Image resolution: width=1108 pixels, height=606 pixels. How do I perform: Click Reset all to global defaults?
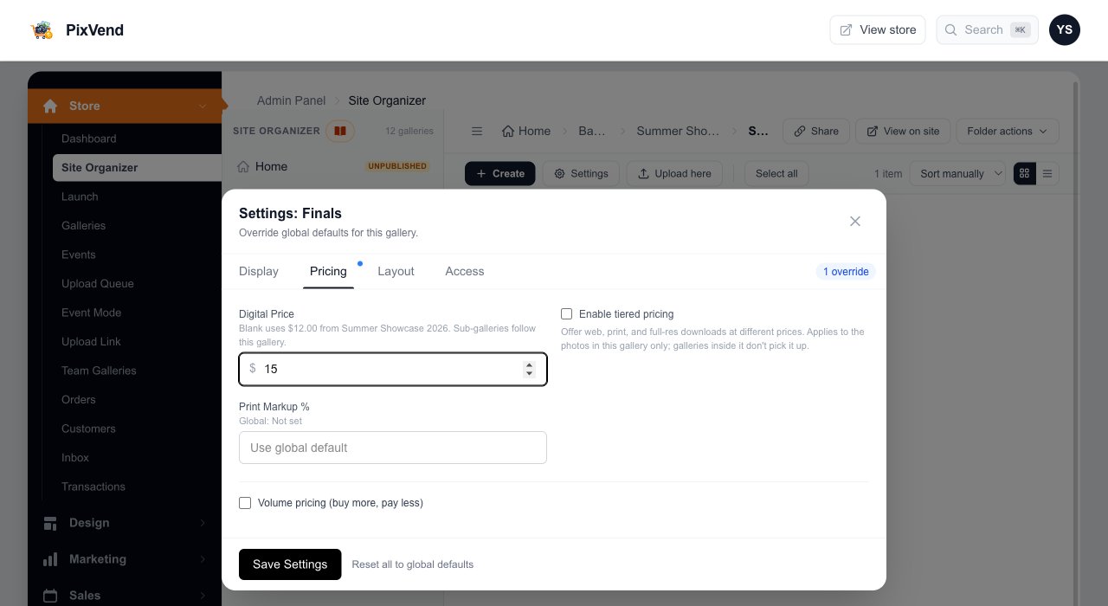tap(413, 564)
